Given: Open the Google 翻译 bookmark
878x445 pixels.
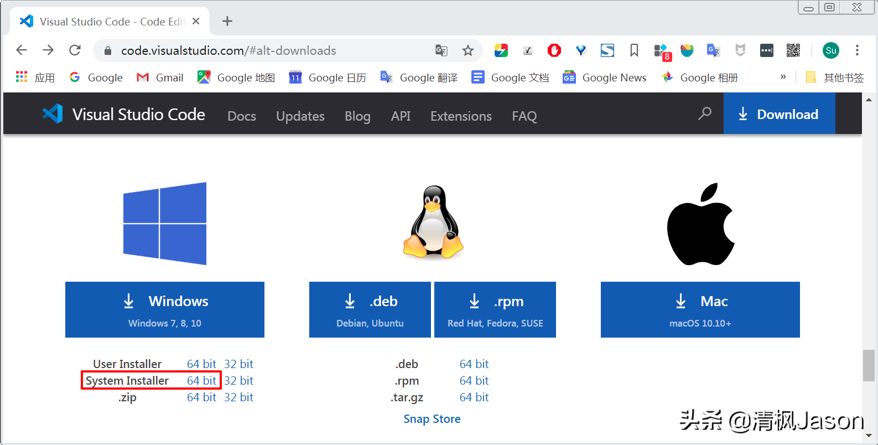Looking at the screenshot, I should [419, 77].
